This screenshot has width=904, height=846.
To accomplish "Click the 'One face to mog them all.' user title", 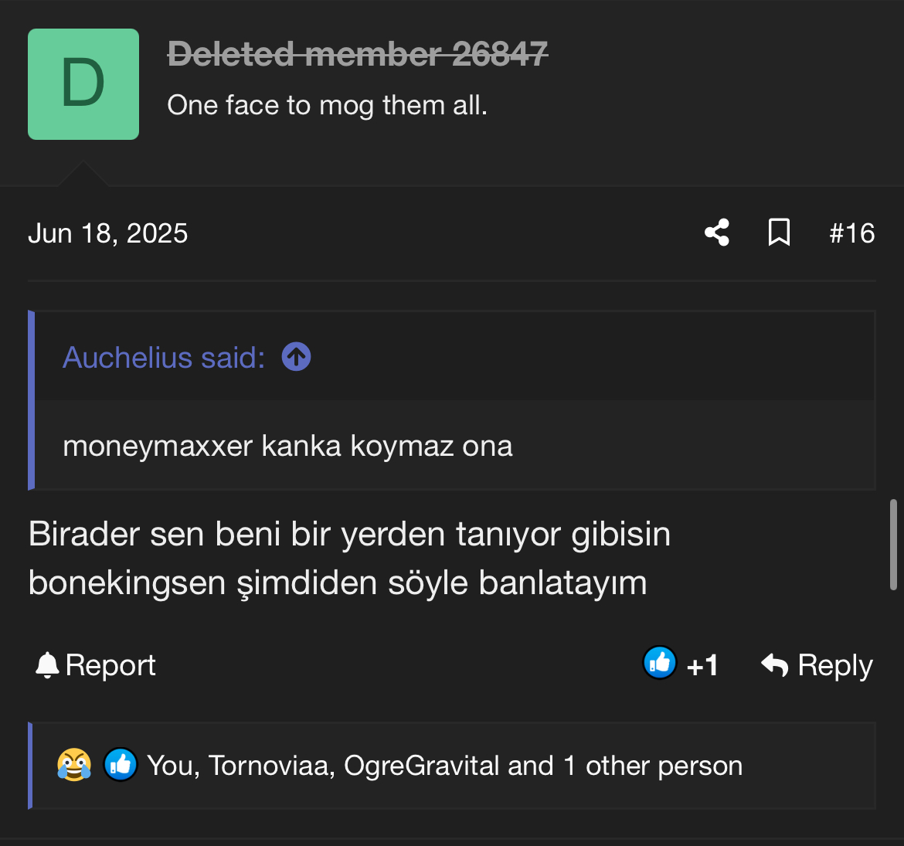I will pyautogui.click(x=327, y=105).
